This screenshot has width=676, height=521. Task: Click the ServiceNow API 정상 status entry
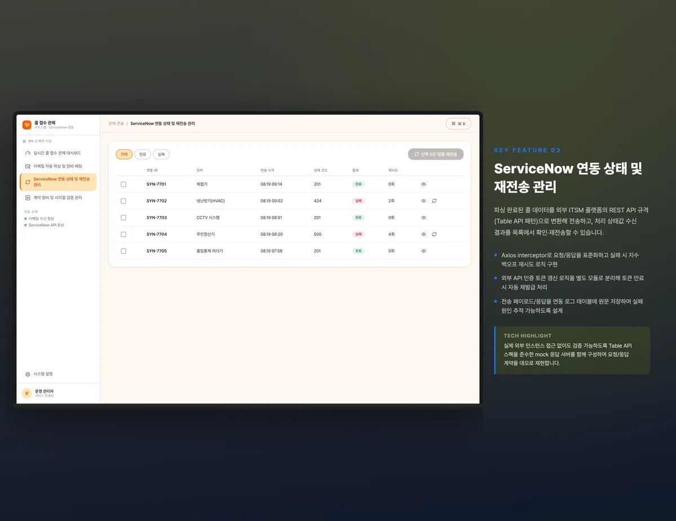click(44, 225)
